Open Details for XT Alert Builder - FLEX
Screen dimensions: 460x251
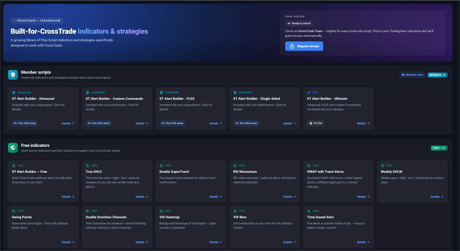click(x=215, y=123)
